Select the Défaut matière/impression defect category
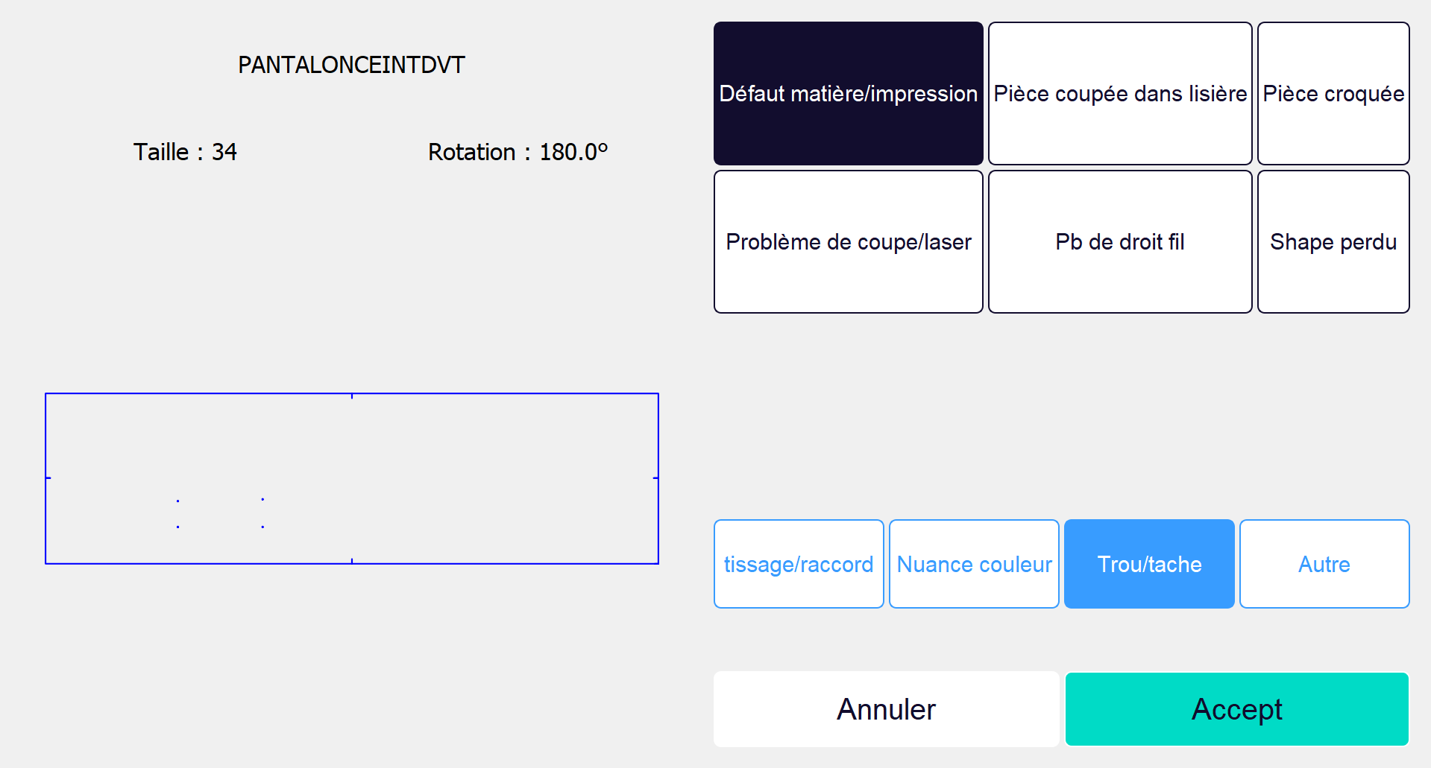1431x768 pixels. (848, 93)
